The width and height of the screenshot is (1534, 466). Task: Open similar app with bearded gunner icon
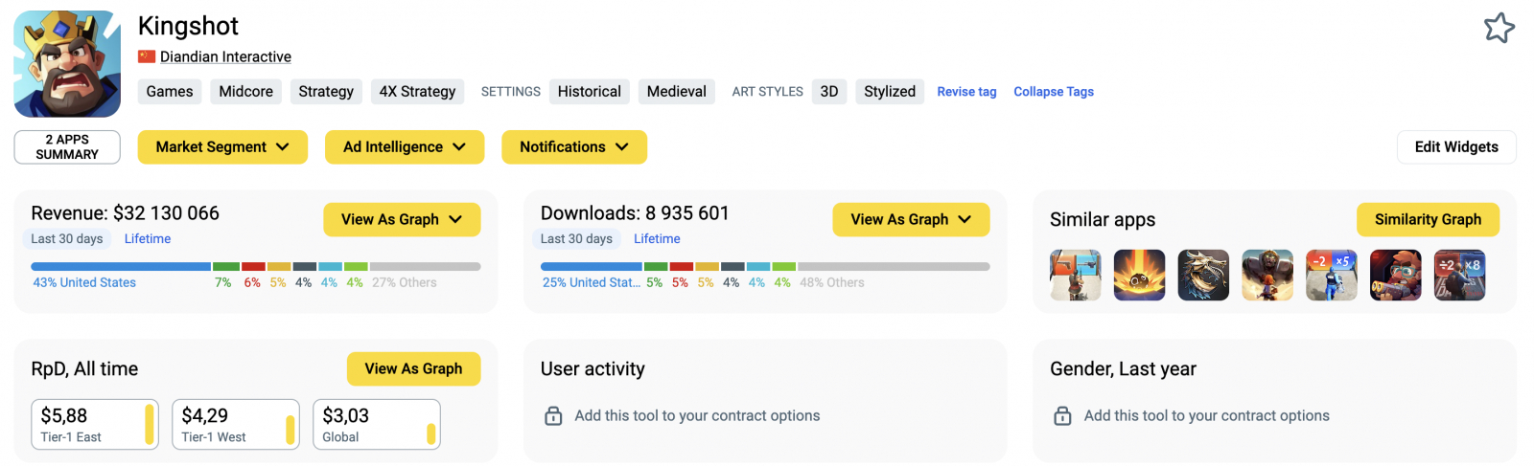1395,276
